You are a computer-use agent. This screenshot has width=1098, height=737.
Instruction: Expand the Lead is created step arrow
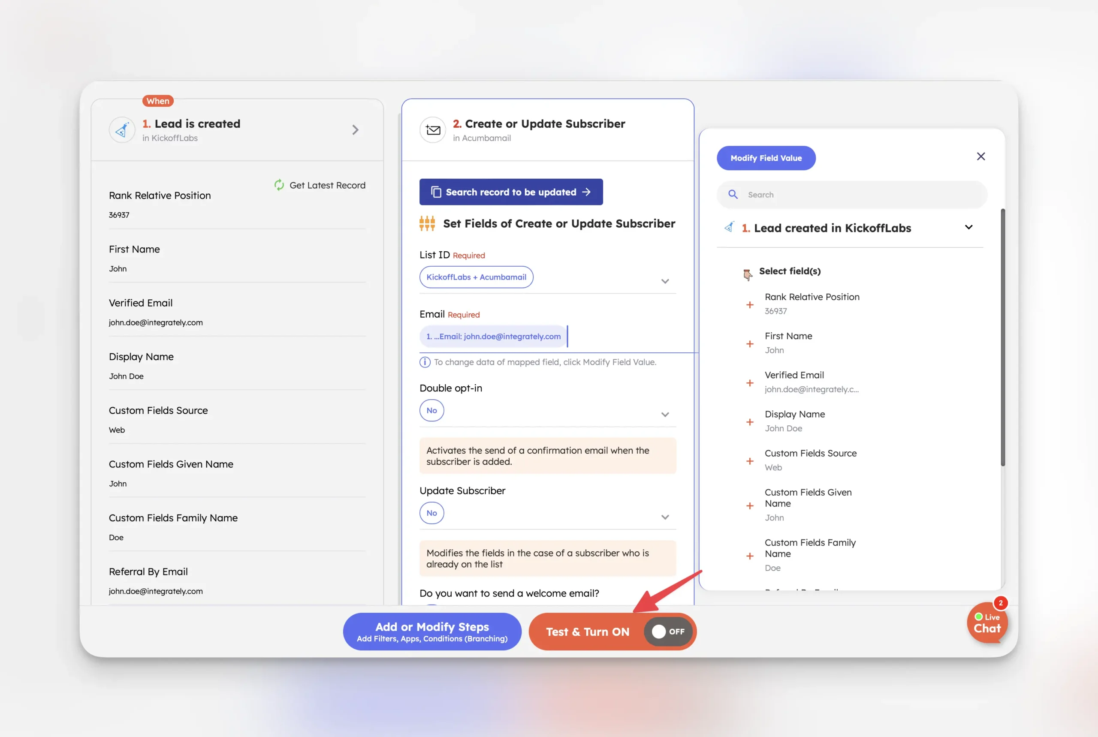[356, 130]
